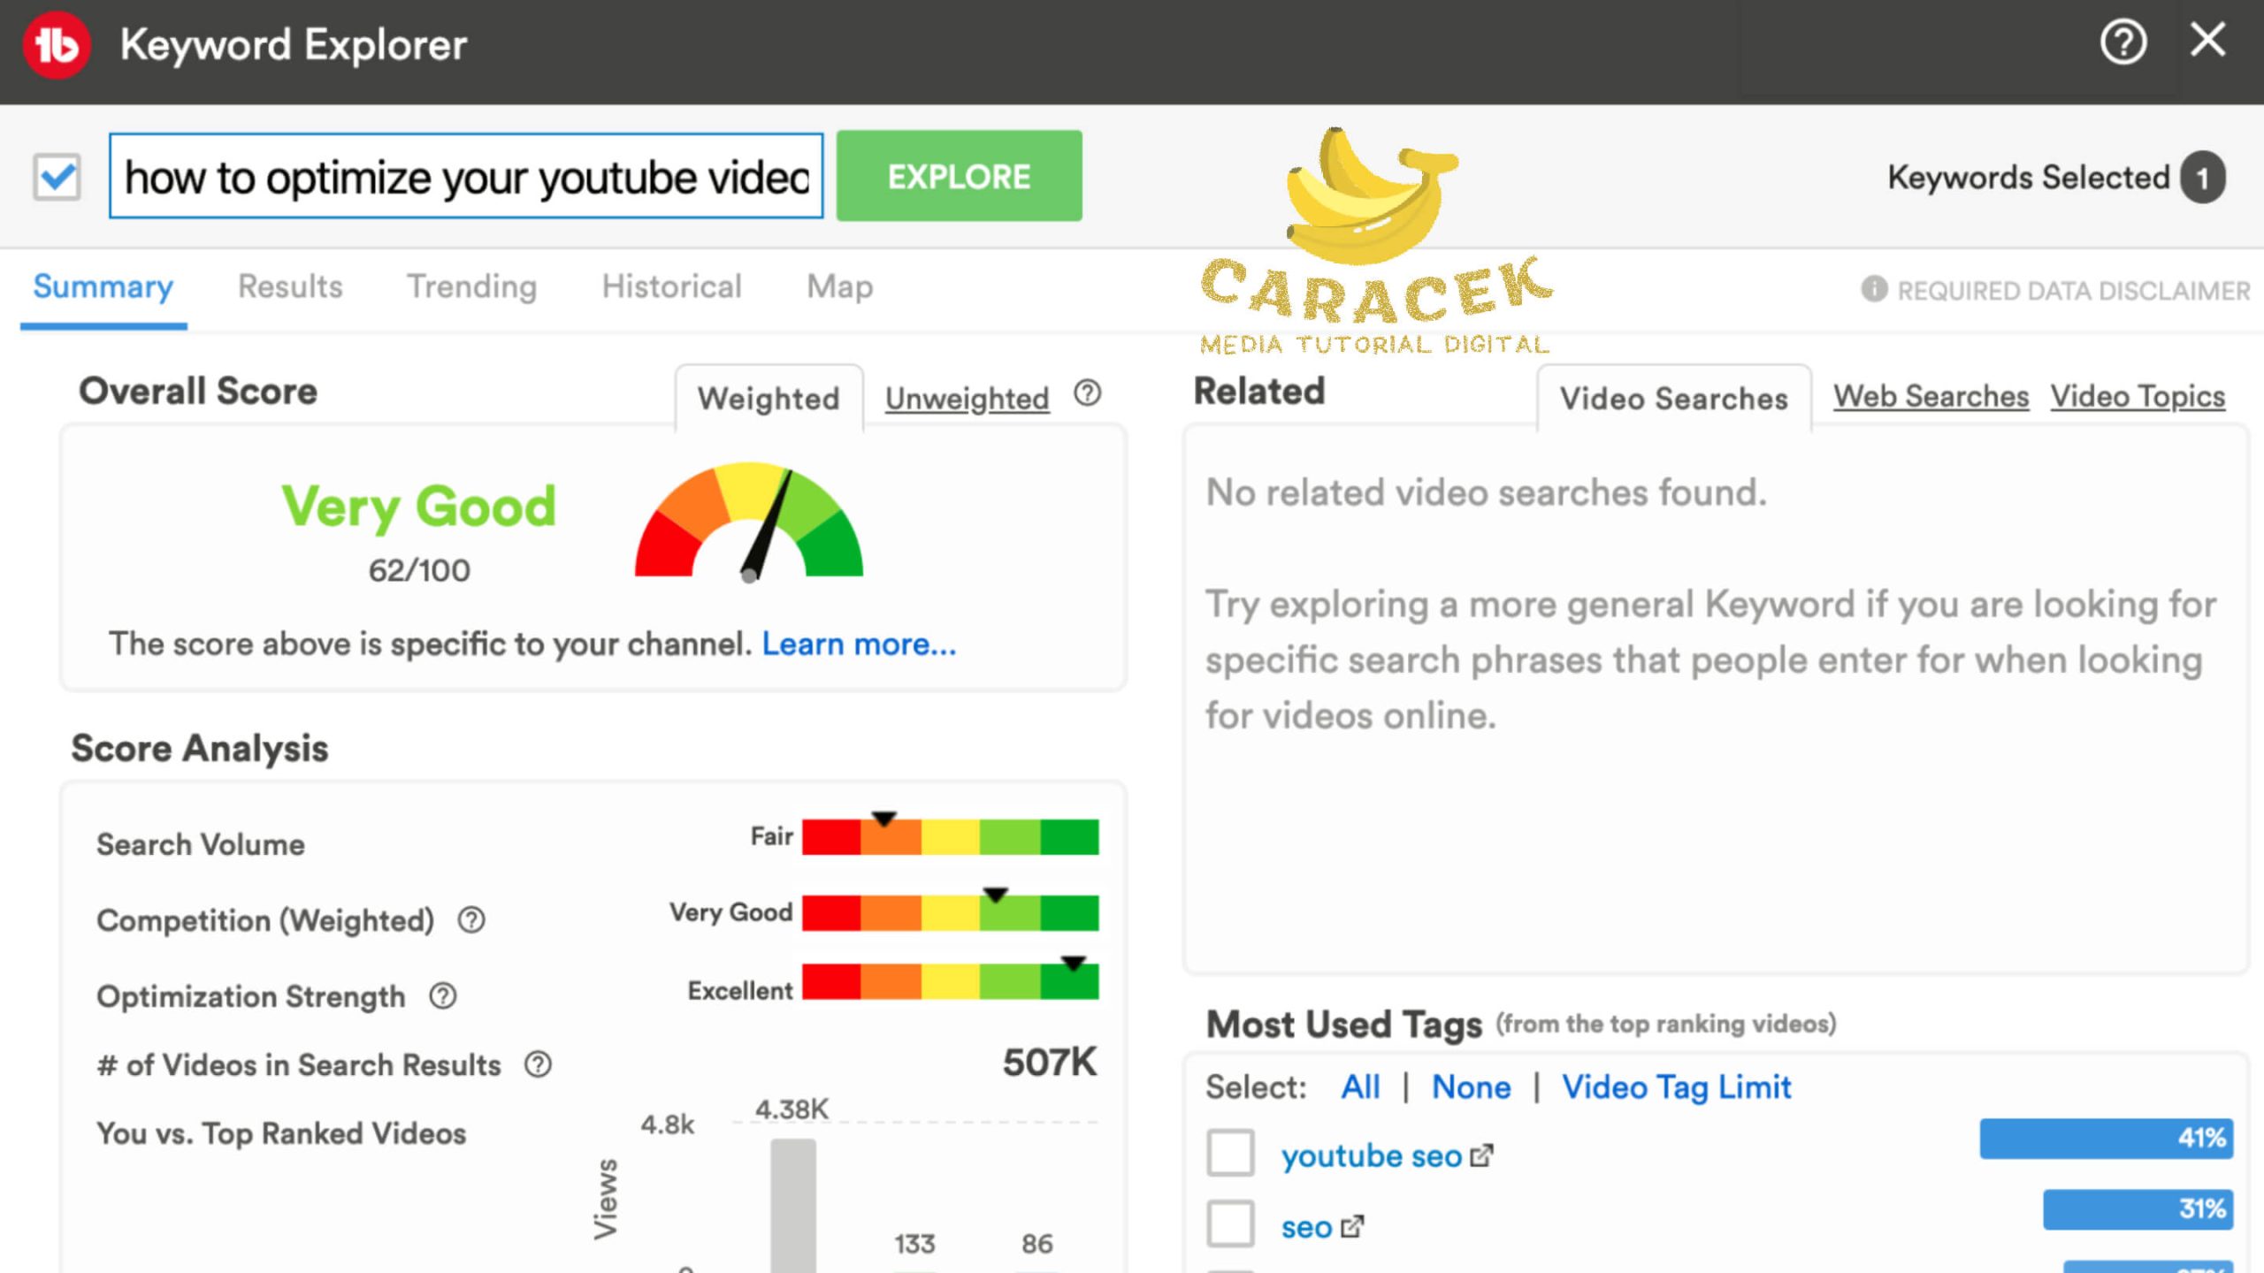
Task: Select None from Most Used Tags
Action: tap(1470, 1086)
